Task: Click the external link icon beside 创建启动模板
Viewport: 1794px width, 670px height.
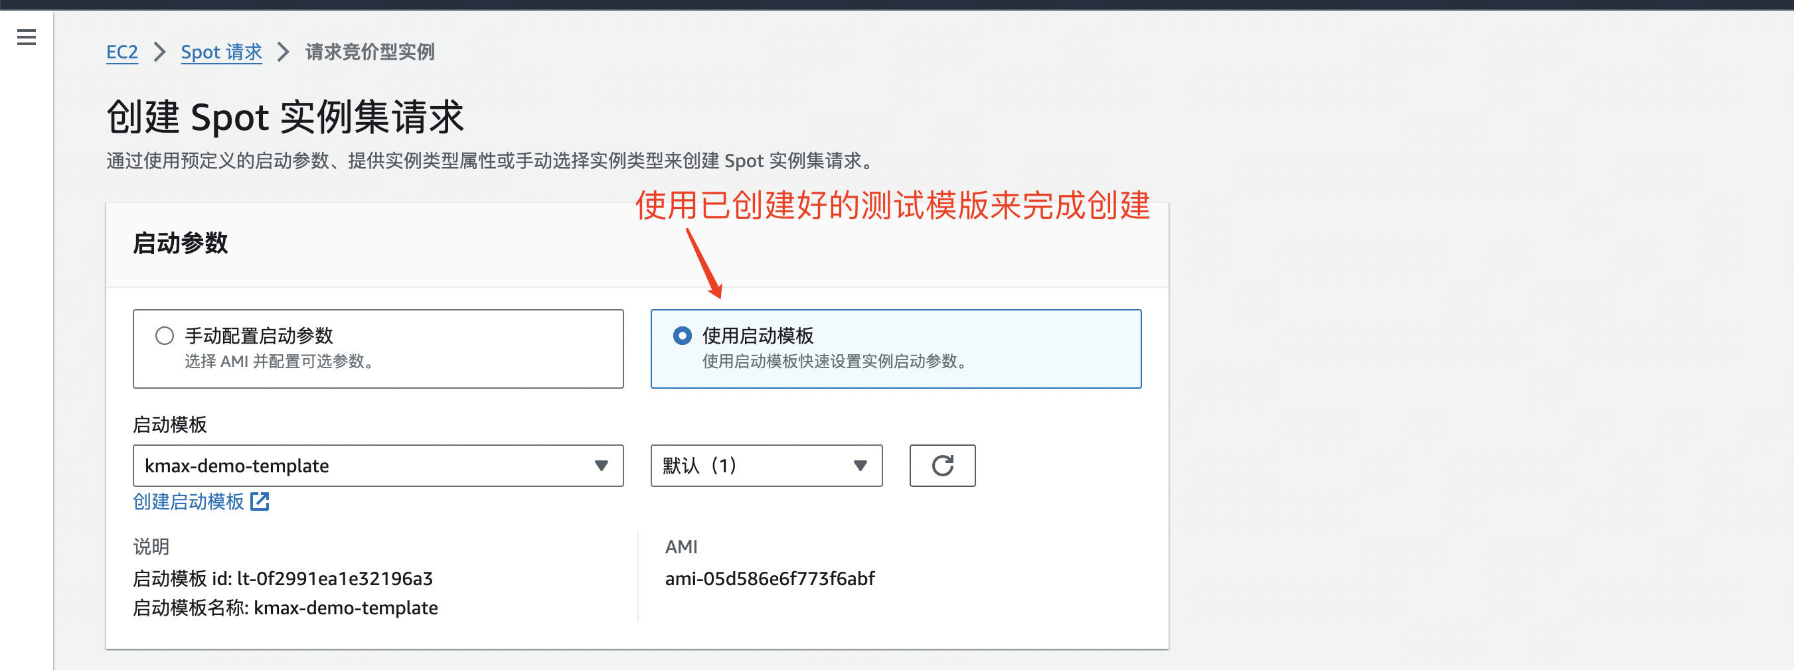Action: point(260,502)
